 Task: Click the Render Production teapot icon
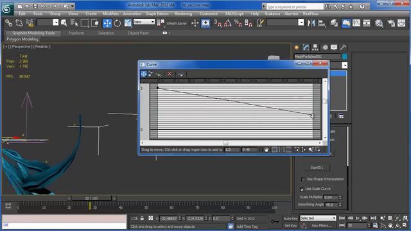click(x=401, y=23)
